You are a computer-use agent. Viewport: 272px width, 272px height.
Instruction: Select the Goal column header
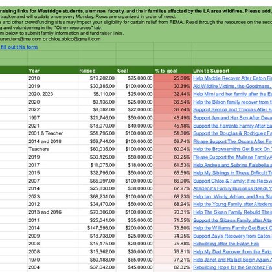click(135, 71)
